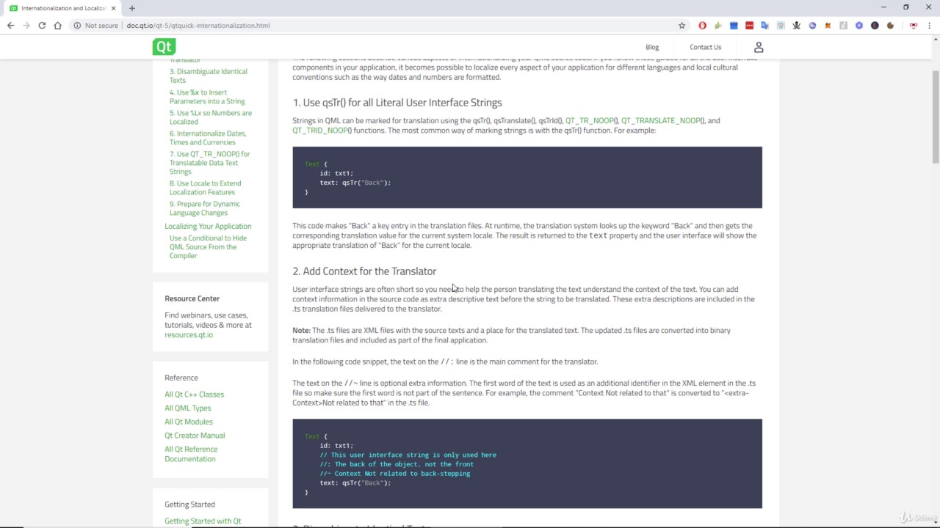Screen dimensions: 940x528
Task: View site information for Not secure
Action: pos(95,26)
